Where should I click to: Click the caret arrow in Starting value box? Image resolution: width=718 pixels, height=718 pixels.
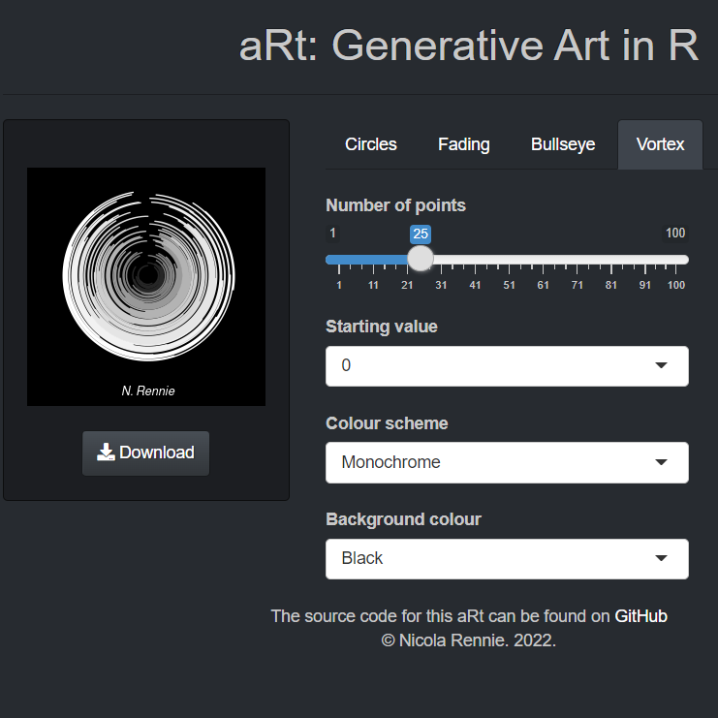pos(661,366)
